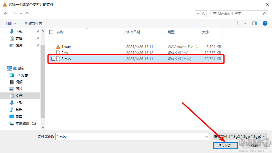Expand the view options dropdown arrow

(x=245, y=23)
